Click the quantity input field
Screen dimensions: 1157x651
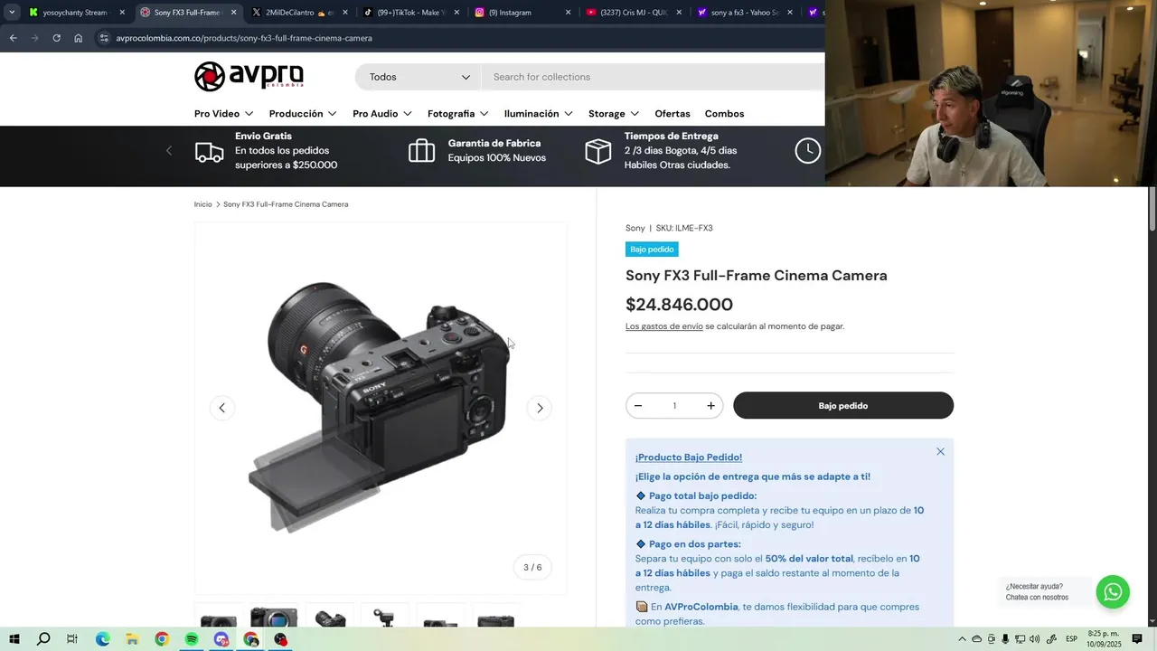point(674,406)
